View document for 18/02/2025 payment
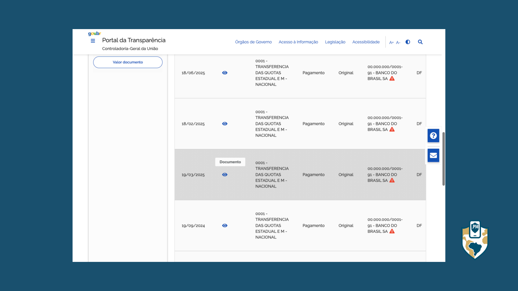Screen dimensions: 518x291 click(x=225, y=124)
